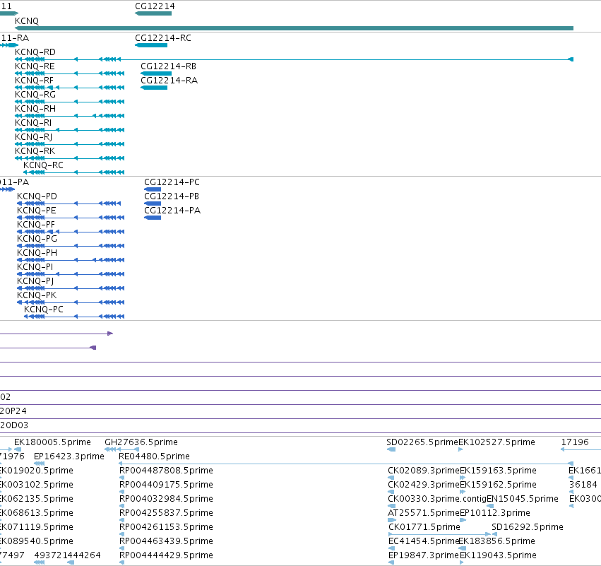Viewport: 601px width, 566px height.
Task: Select transcript label KCNQ-RF
Action: pos(35,81)
